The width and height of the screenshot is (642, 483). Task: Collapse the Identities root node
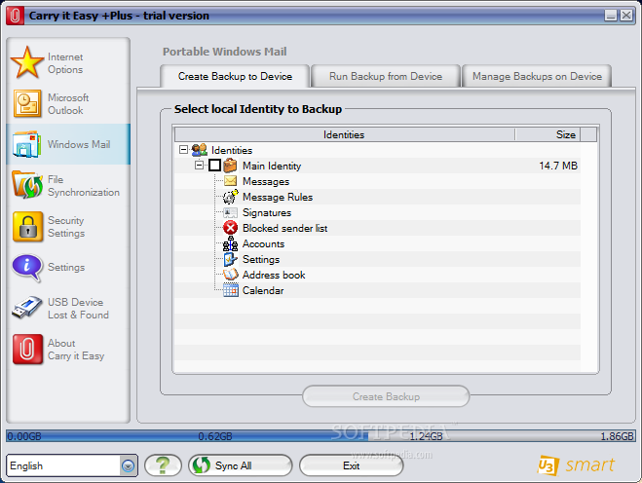pos(183,150)
